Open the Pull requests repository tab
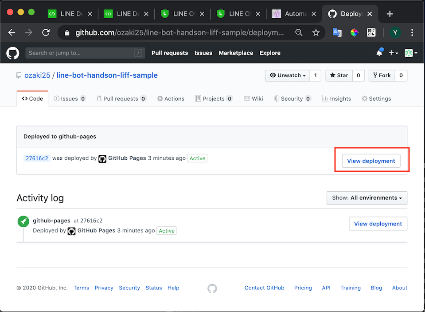 coord(121,99)
